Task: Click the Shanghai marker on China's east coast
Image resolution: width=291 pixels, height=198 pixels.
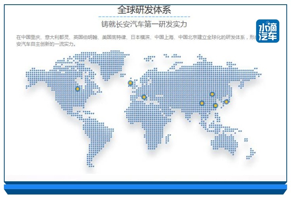Action: tap(215, 106)
